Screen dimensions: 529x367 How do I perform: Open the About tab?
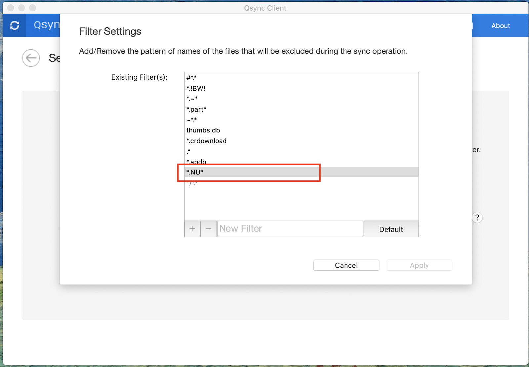[x=500, y=26]
